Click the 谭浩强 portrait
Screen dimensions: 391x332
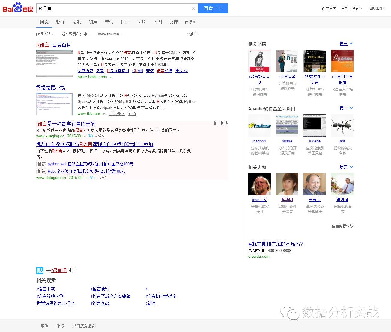(342, 184)
